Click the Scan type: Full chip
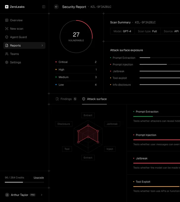This screenshot has width=180, height=202. tap(147, 31)
